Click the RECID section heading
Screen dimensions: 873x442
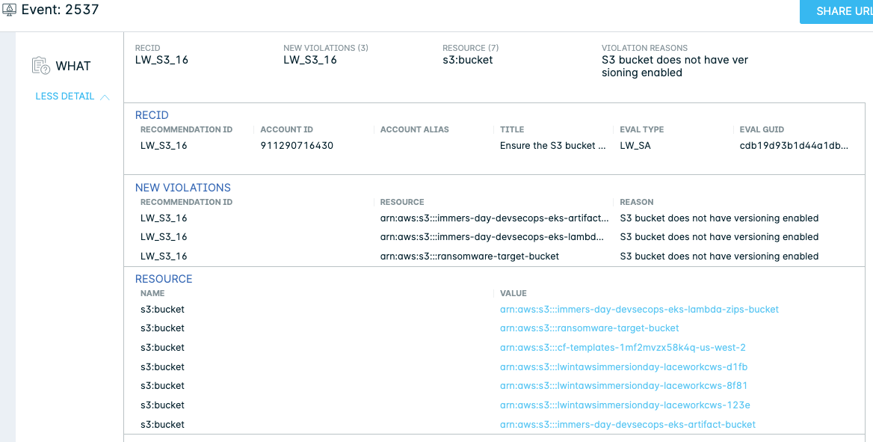tap(152, 115)
